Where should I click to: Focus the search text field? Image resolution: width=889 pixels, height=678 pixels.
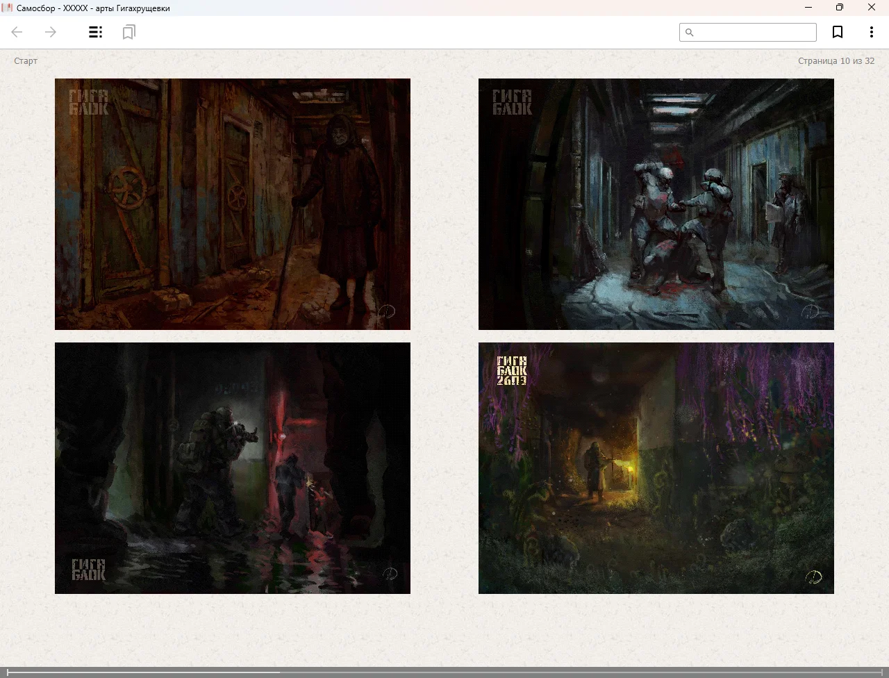point(755,33)
